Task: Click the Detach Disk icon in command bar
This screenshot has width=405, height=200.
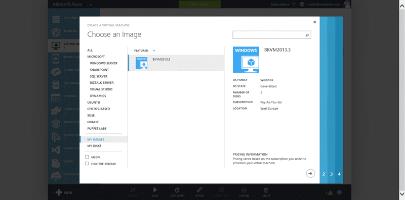Action: 221,190
